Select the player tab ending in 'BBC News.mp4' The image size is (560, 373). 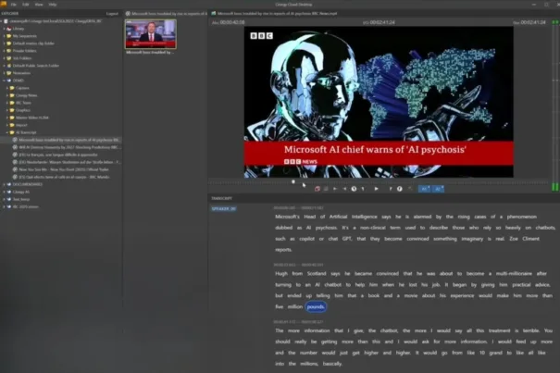pyautogui.click(x=274, y=14)
